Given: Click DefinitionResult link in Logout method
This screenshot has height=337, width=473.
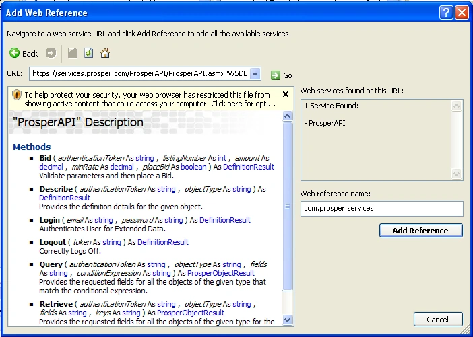Looking at the screenshot, I should (x=163, y=242).
